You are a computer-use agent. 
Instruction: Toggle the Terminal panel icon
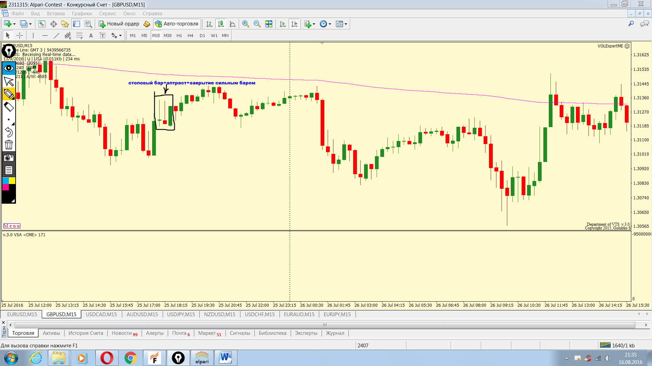76,24
